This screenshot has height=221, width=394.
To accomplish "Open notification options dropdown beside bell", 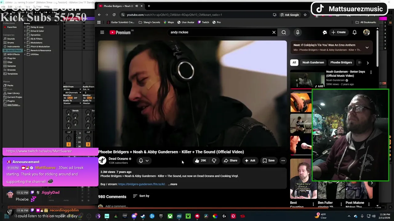I will tap(147, 161).
